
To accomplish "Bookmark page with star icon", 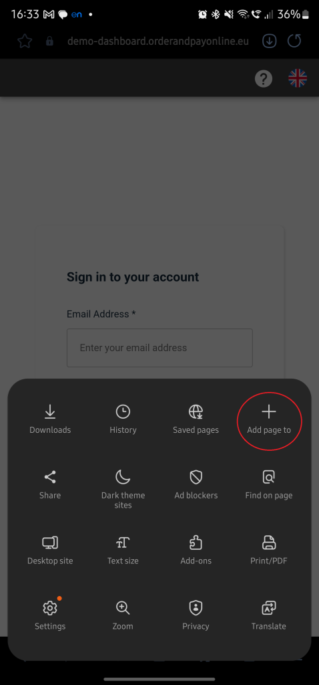I will 25,41.
